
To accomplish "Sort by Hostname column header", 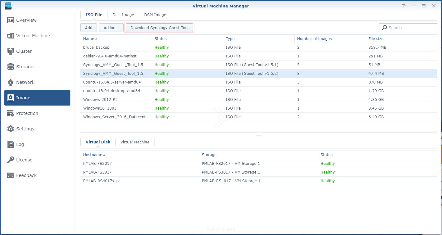I will (92, 155).
